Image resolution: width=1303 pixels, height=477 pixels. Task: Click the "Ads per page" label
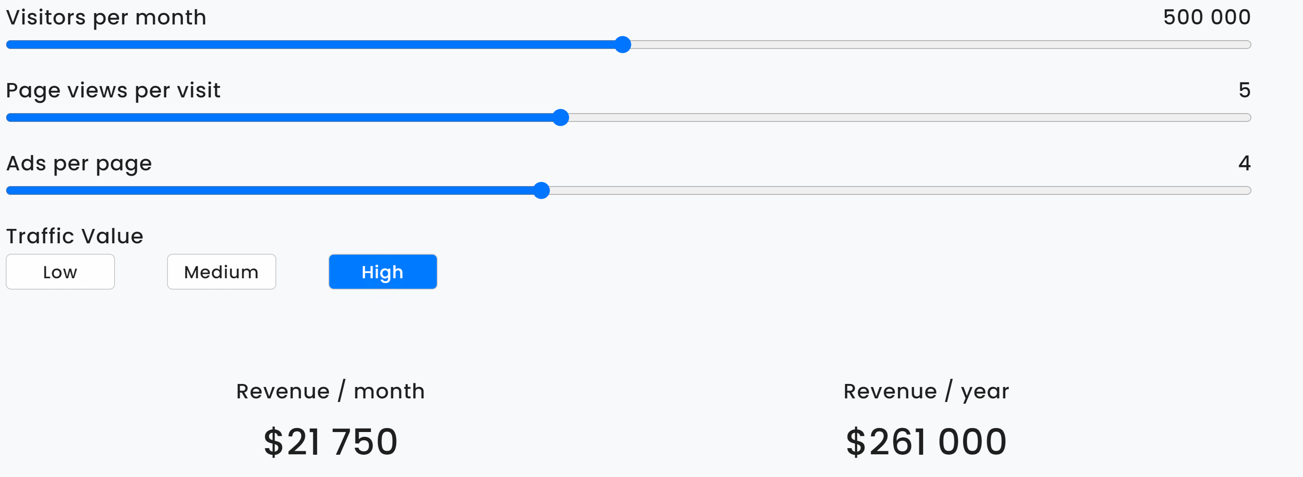pyautogui.click(x=79, y=164)
